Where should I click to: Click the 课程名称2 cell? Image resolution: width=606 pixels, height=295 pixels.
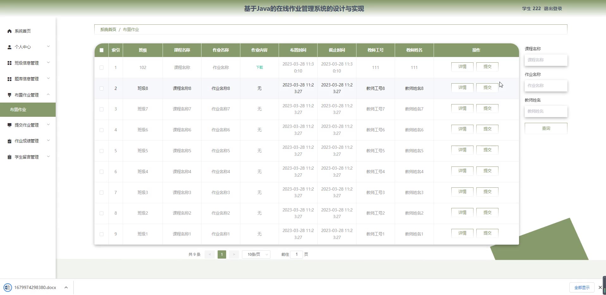(x=182, y=213)
